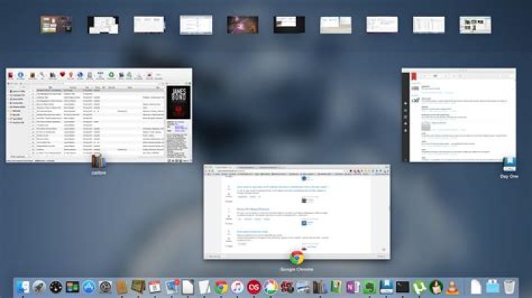The image size is (532, 298).
Task: Launch Launchpad rocket icon in Dock
Action: click(x=39, y=287)
